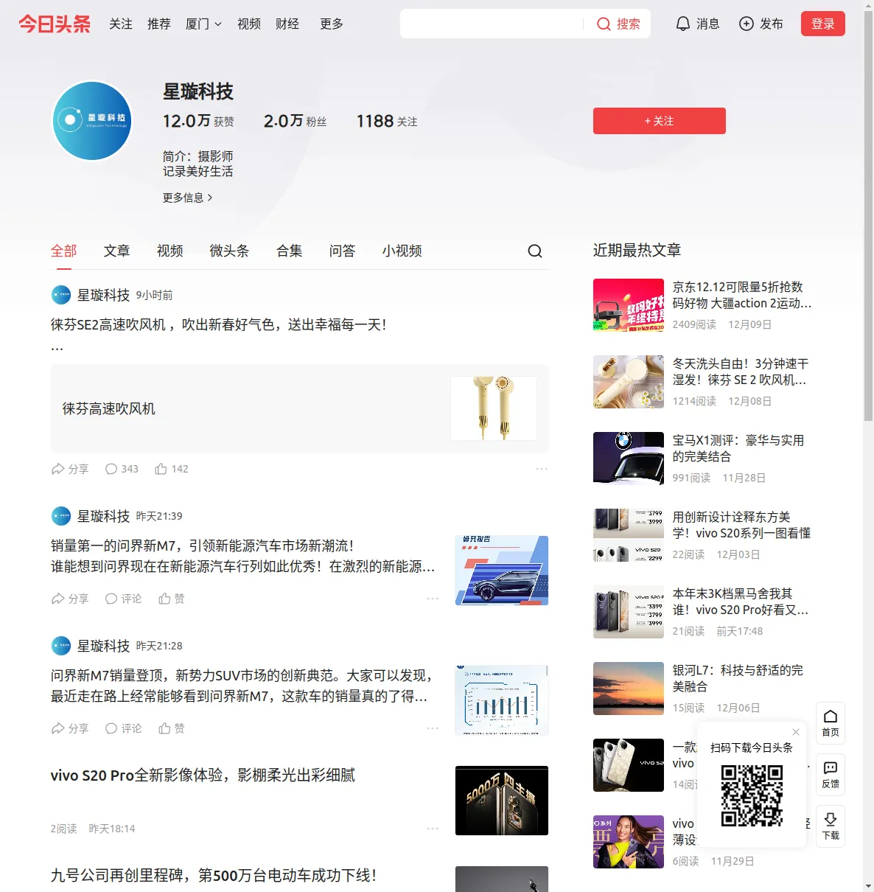Click the small avatar on the 昨天21:28 post

61,646
